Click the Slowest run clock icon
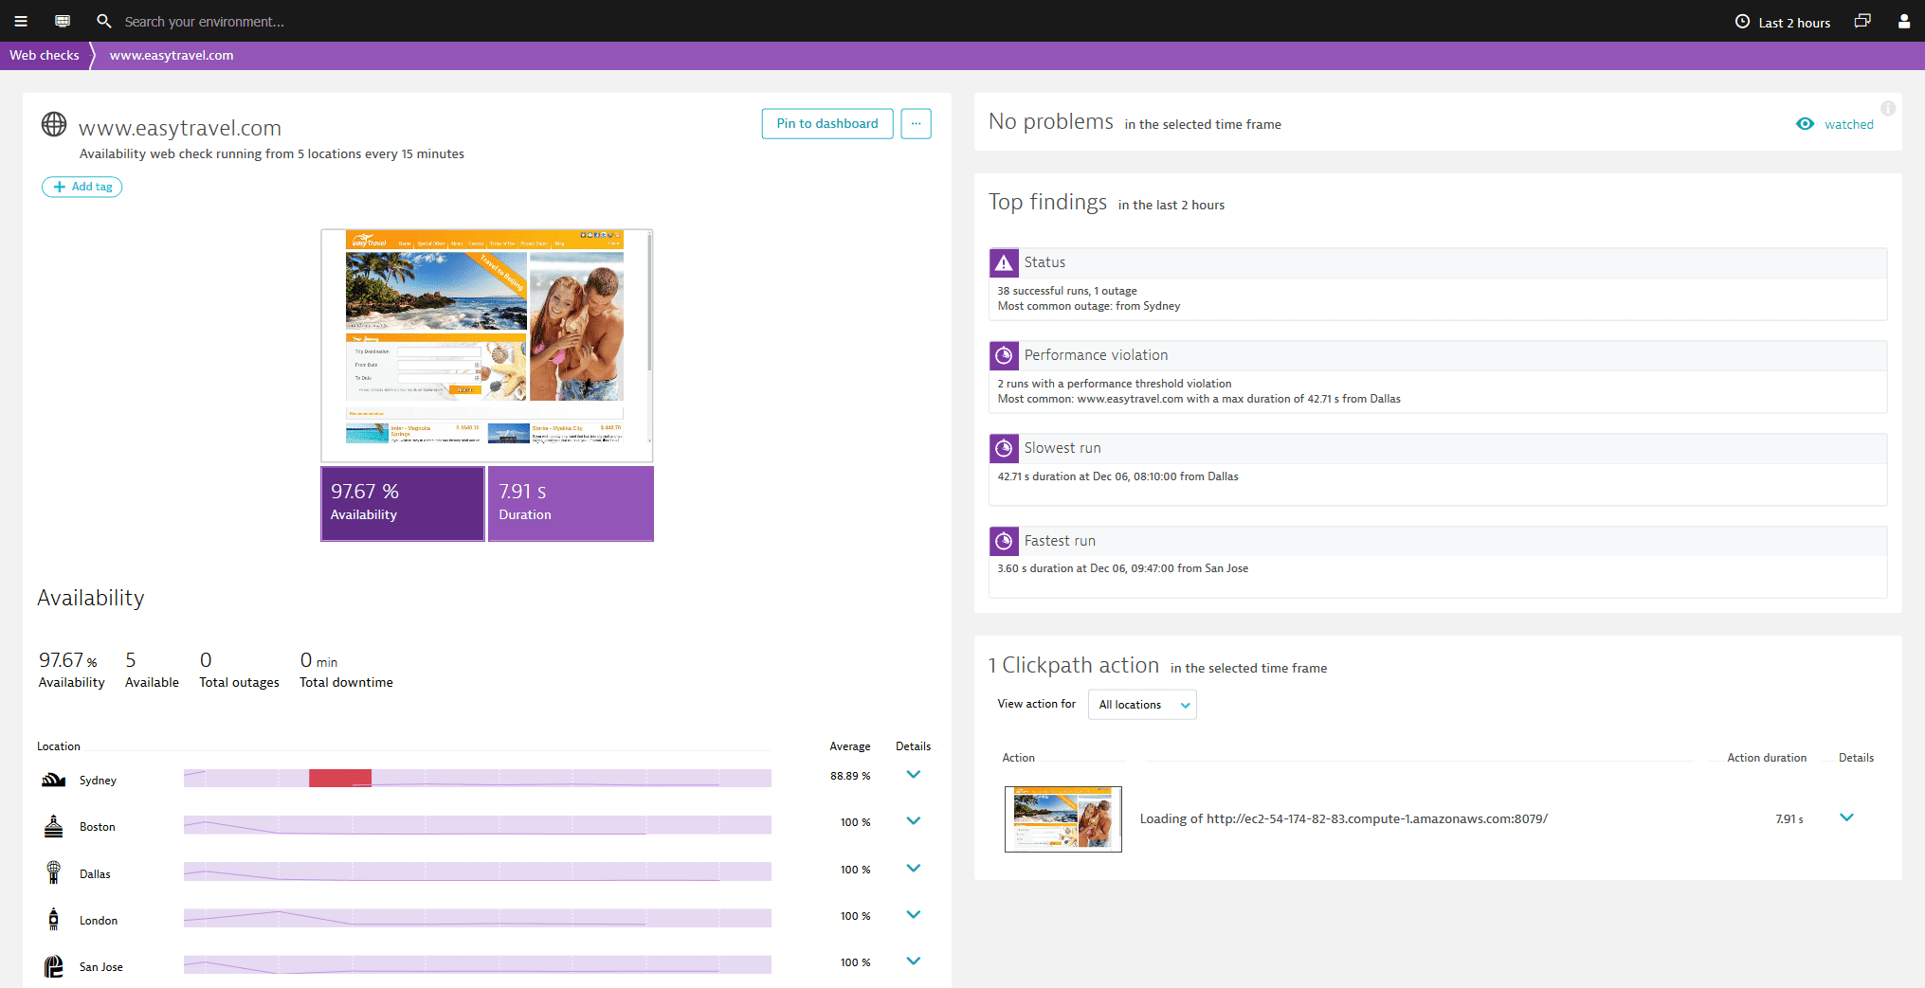The image size is (1925, 988). tap(1004, 448)
